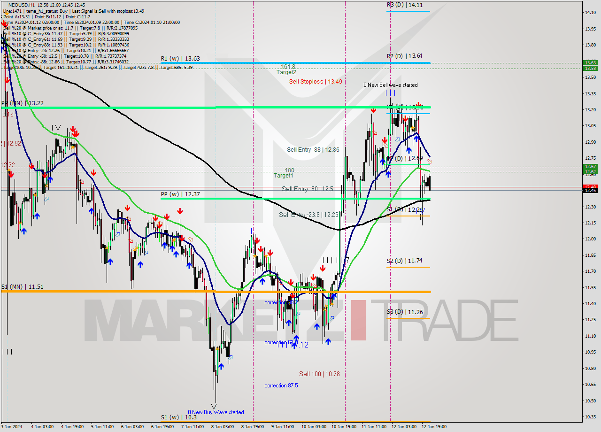The width and height of the screenshot is (601, 432).
Task: Select the 'Sell Stoploss | 13.49' label
Action: coord(316,81)
